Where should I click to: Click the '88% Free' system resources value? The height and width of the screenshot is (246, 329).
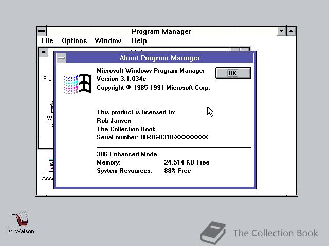(x=177, y=171)
